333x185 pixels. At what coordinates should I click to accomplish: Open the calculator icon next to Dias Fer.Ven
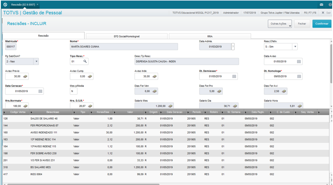click(155, 91)
